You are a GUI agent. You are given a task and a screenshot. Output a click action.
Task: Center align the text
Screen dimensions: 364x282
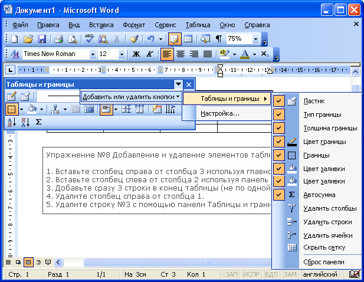tap(181, 54)
